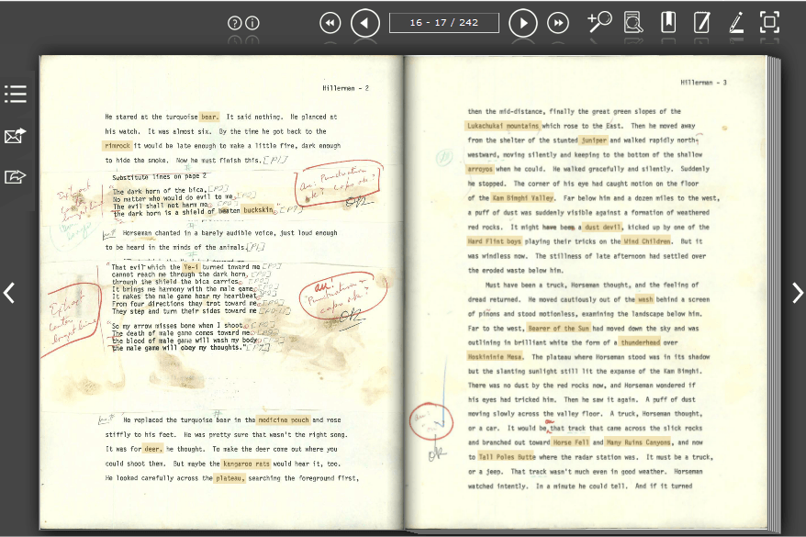Open the notes icon in toolbar
Screen dimensions: 806x537
pyautogui.click(x=701, y=23)
